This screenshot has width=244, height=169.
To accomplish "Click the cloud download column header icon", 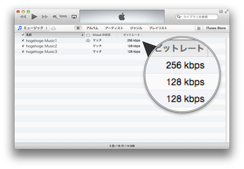I will 88,35.
